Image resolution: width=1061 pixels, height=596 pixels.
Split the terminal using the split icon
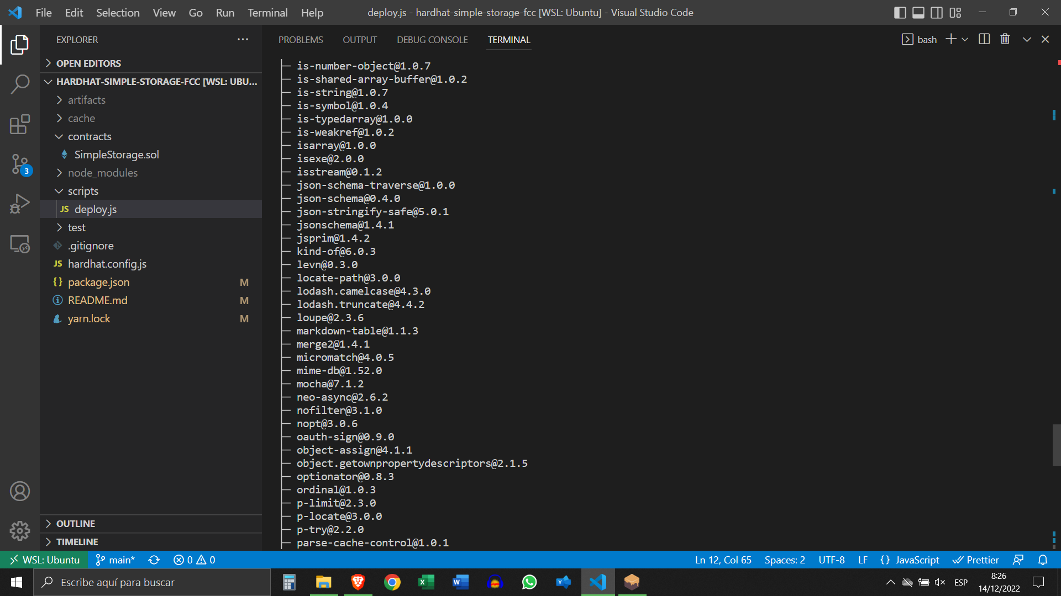pyautogui.click(x=984, y=39)
